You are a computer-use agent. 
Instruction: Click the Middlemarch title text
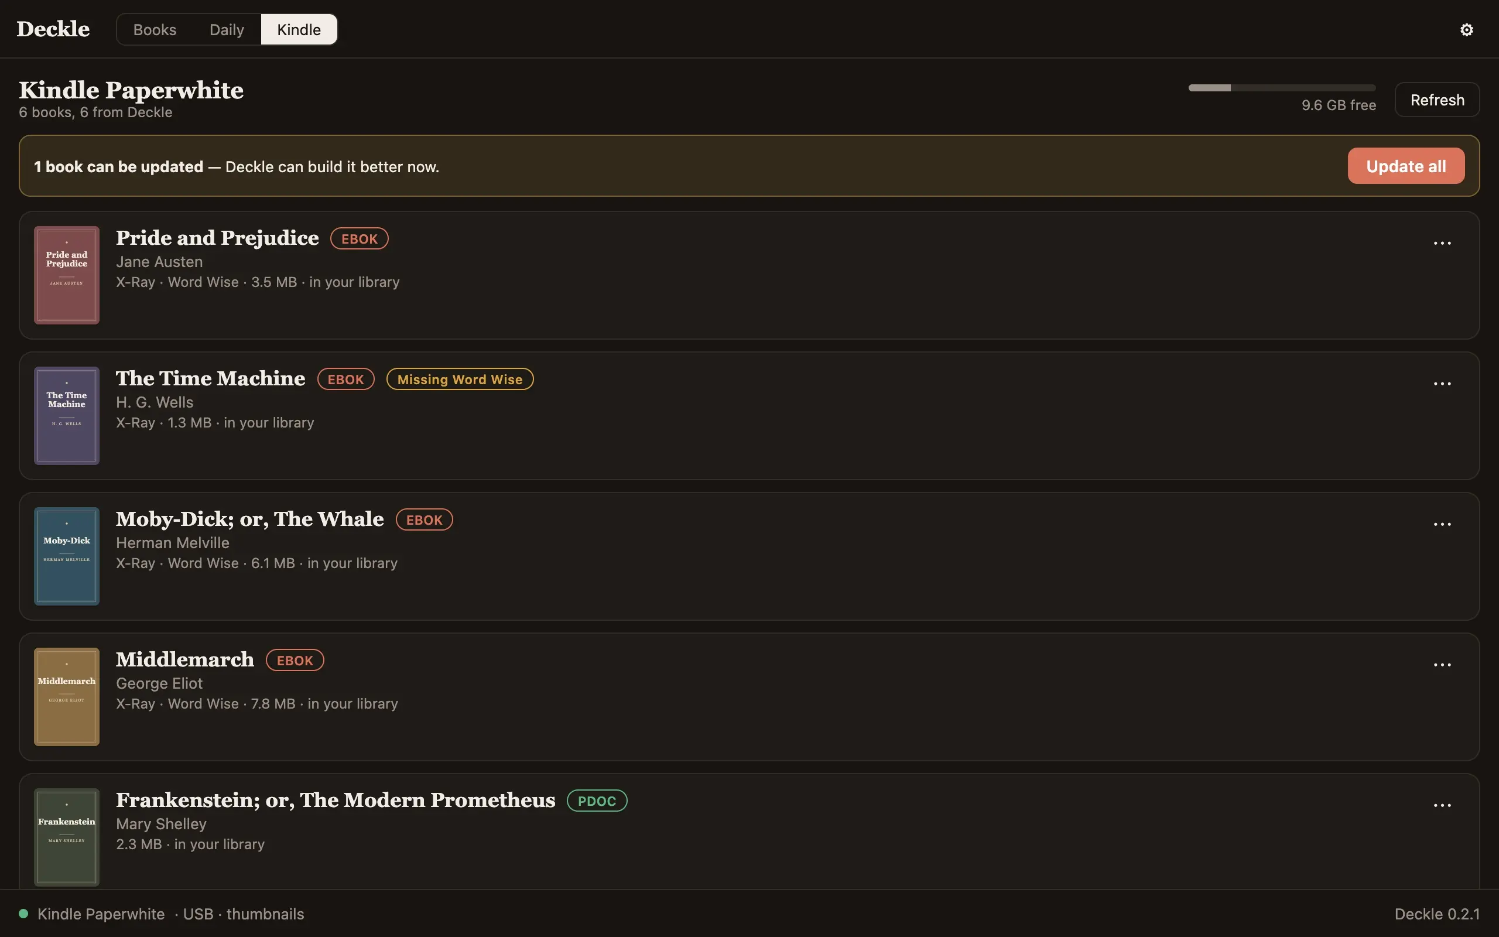click(x=184, y=659)
